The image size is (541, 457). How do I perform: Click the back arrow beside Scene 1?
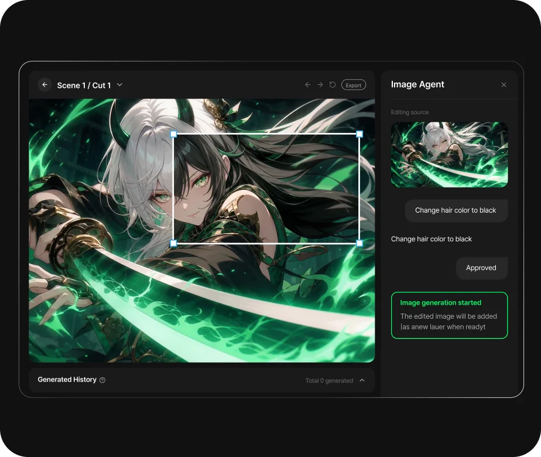[45, 85]
